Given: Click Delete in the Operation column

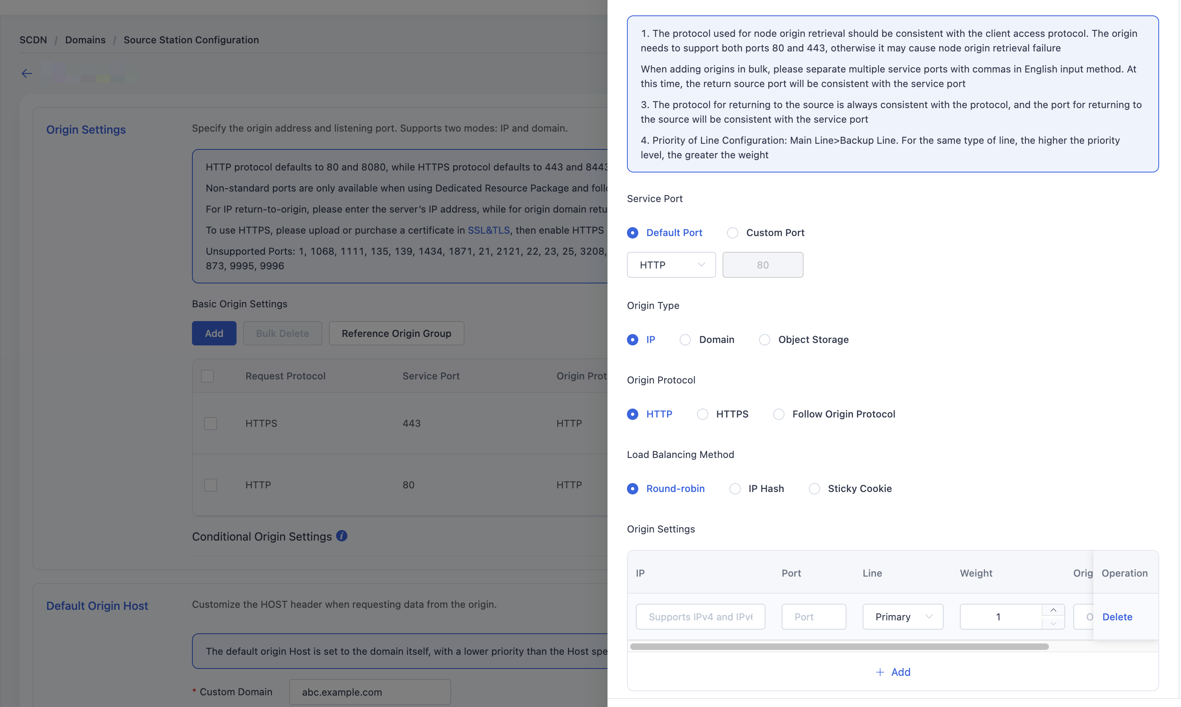Looking at the screenshot, I should click(x=1117, y=617).
